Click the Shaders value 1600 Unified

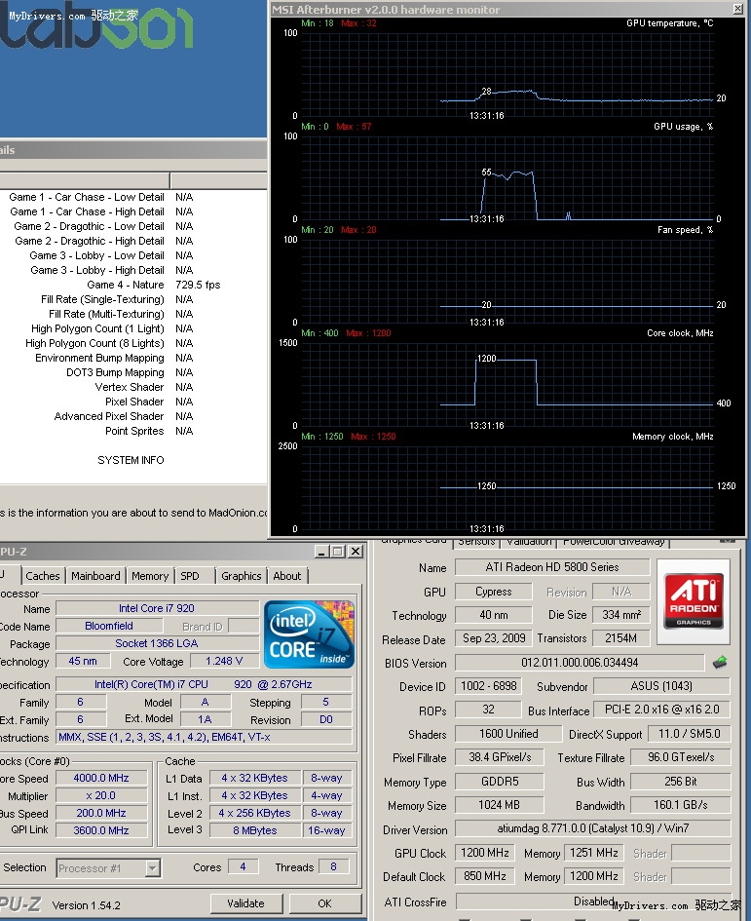tap(507, 734)
